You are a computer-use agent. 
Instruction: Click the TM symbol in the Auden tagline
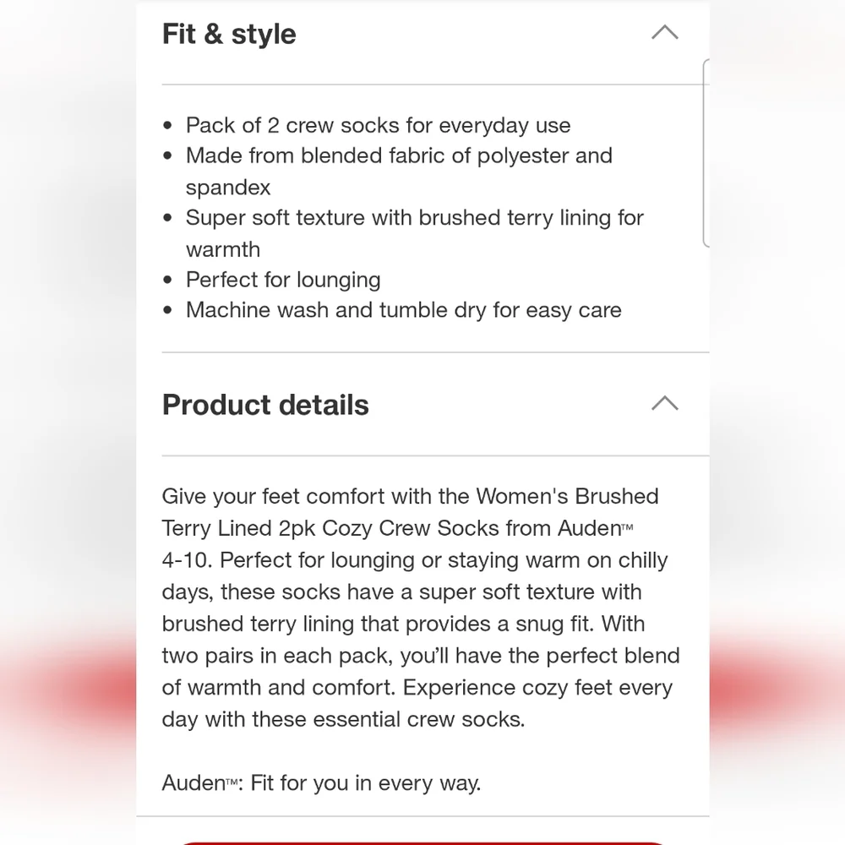232,782
